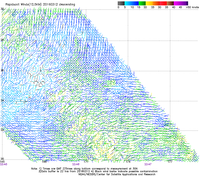Click the magenta-purple 40-50 knots color band
Screen dimensions: 200x176
click(x=181, y=3)
